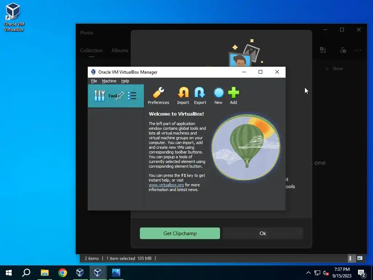
Task: Click the Photos import image icon
Action: (323, 50)
